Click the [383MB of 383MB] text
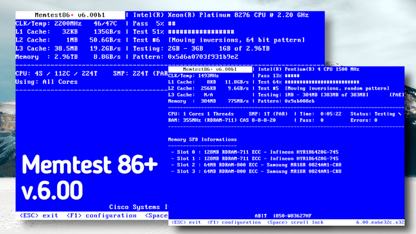Screen dimensions: 416x234 coord(345,95)
